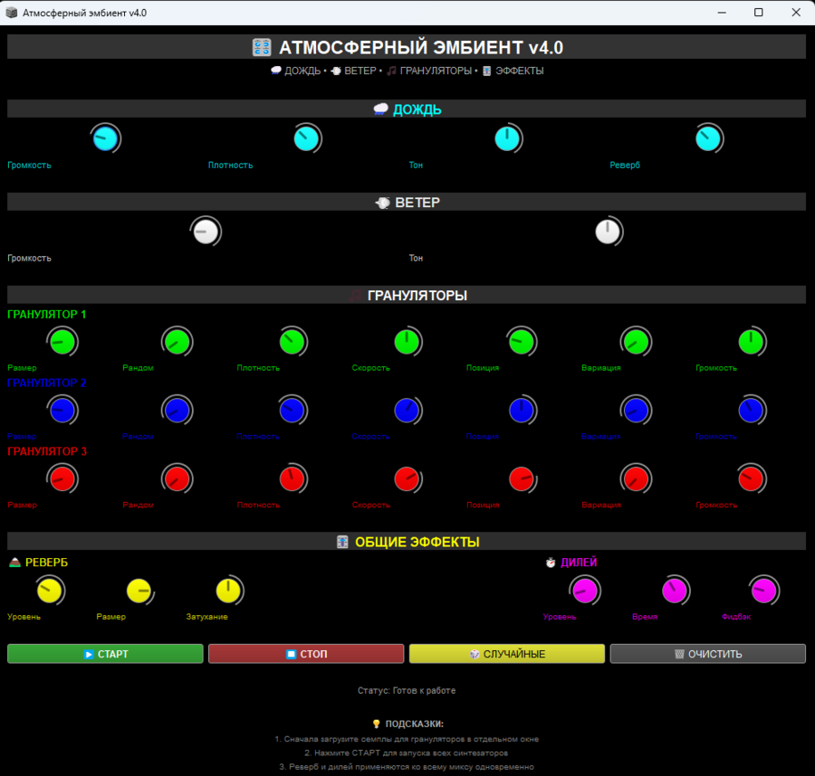Click the music note icon by subtitle ГРАНУЛЯТОРЫ
Viewport: 815px width, 776px height.
click(392, 71)
